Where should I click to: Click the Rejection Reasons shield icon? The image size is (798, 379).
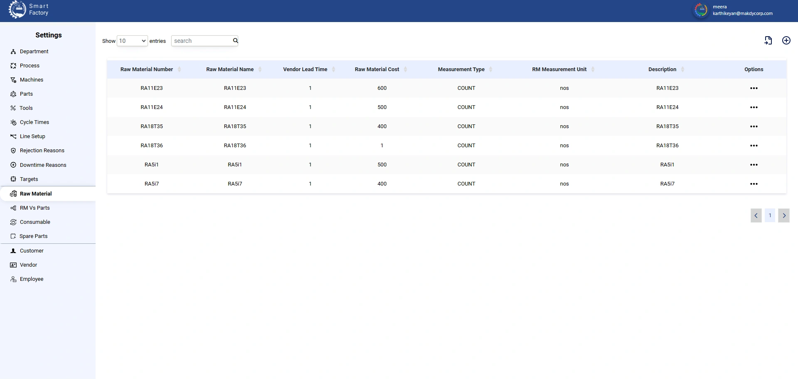pyautogui.click(x=13, y=151)
